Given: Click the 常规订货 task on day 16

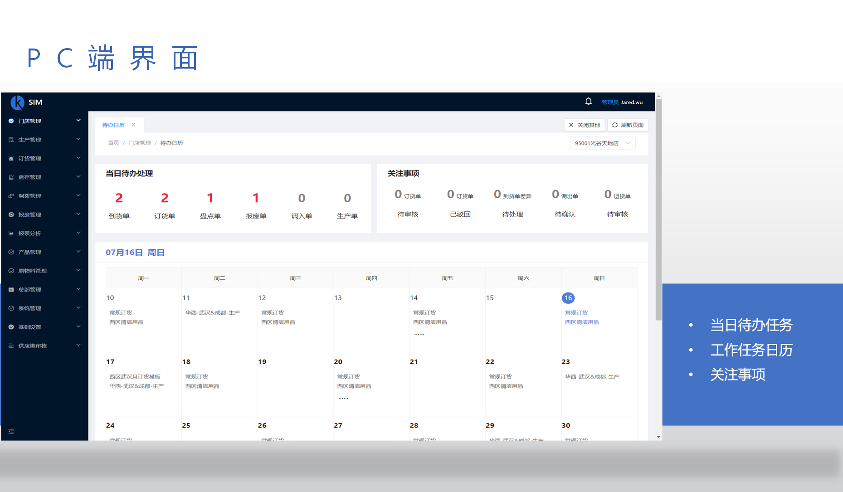Looking at the screenshot, I should click(576, 313).
